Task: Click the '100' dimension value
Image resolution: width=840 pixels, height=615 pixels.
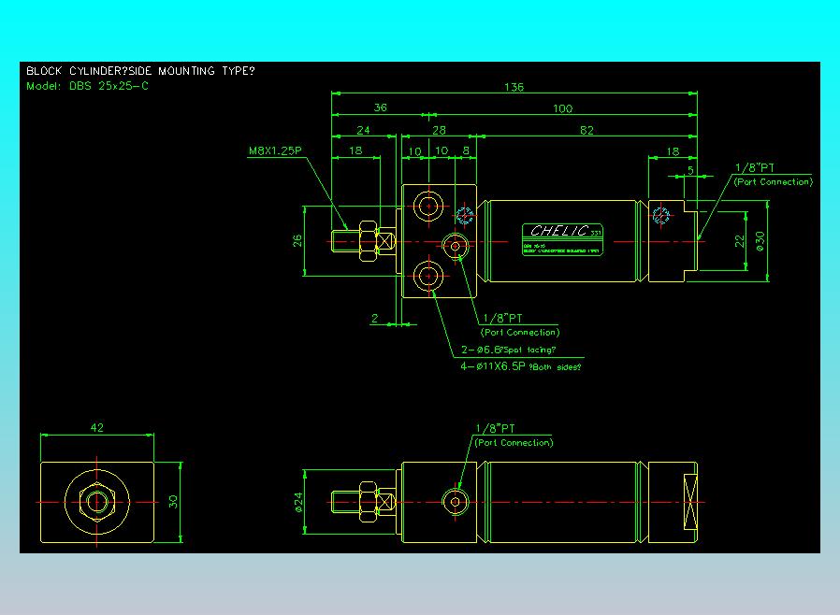Action: tap(562, 108)
